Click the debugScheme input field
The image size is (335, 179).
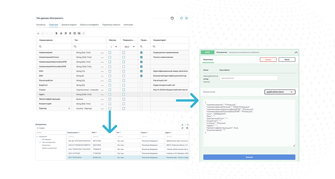pyautogui.click(x=249, y=78)
